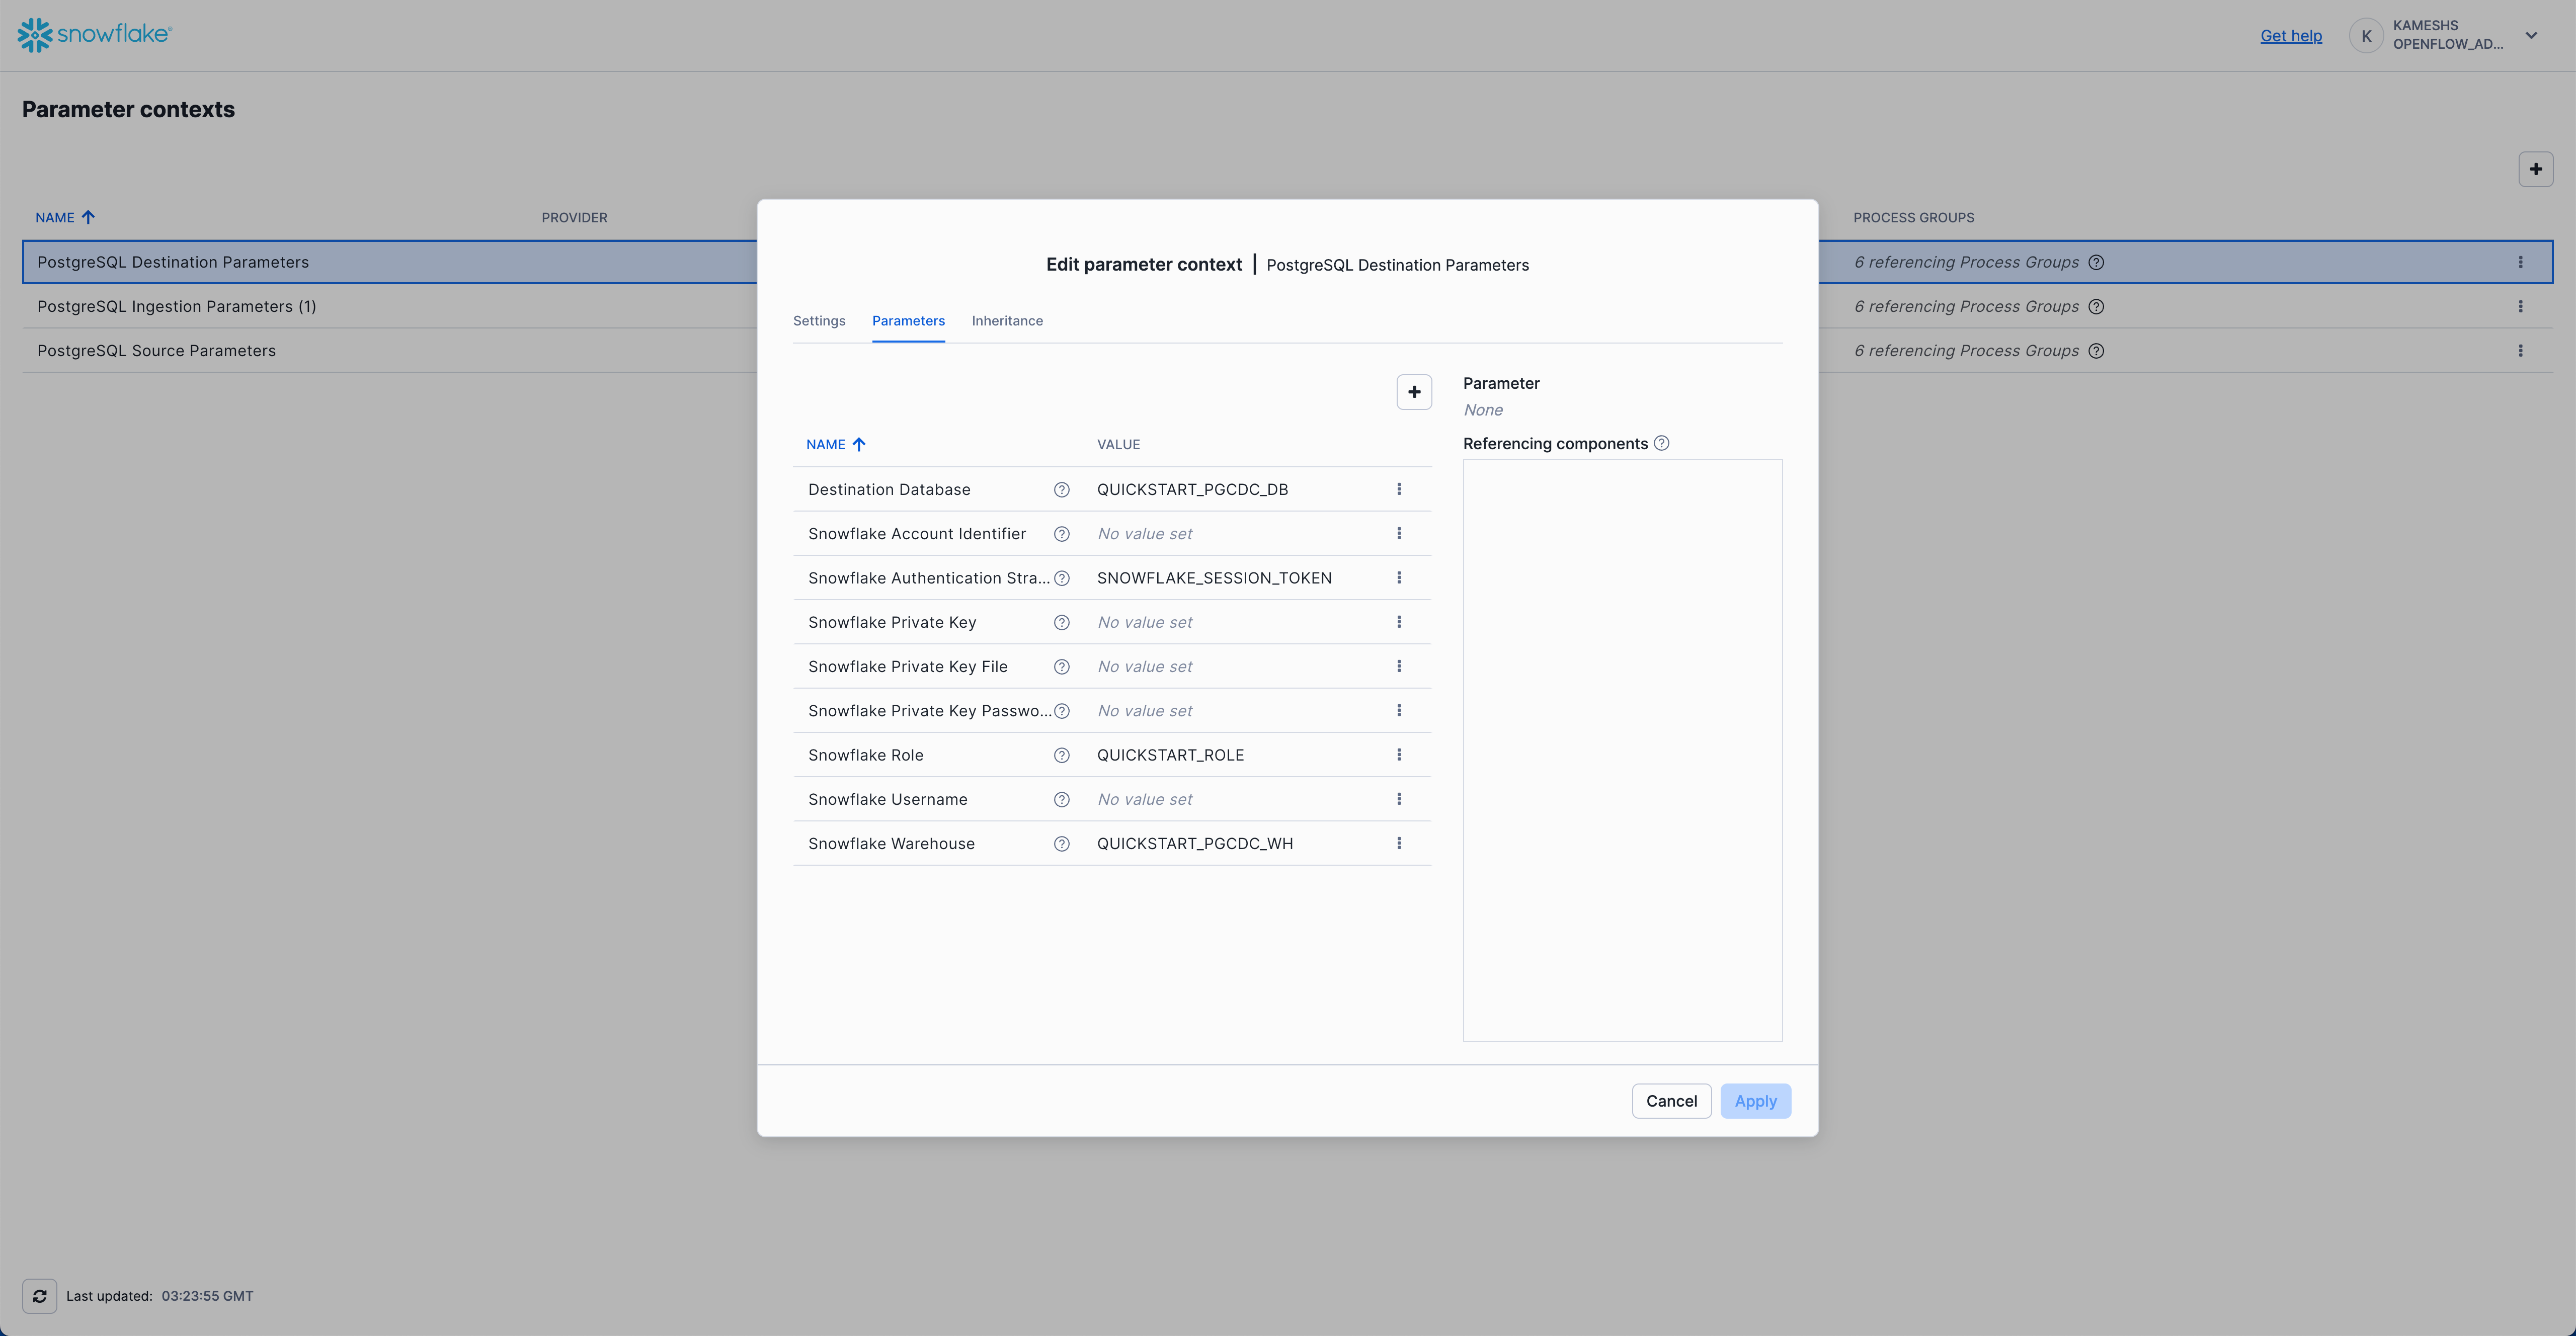
Task: Click help icon beside Snowflake Username
Action: pyautogui.click(x=1061, y=799)
